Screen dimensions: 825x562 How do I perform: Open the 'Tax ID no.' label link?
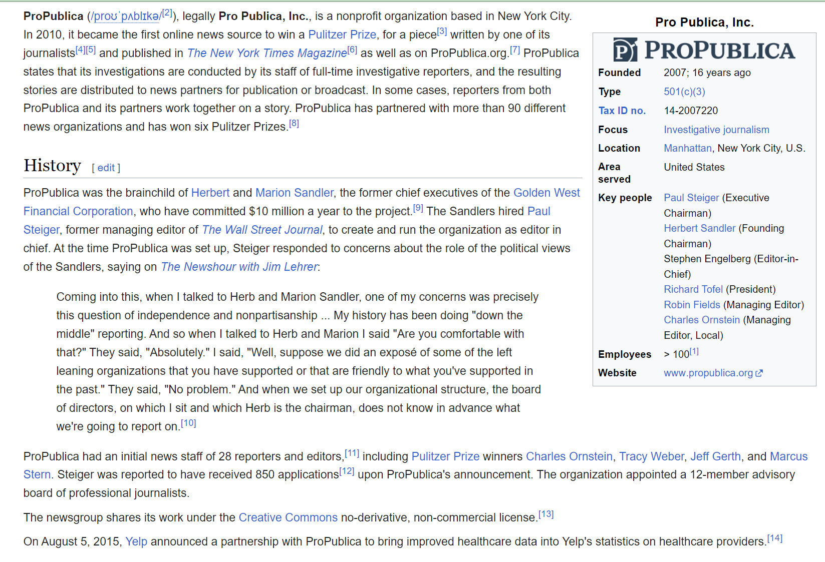pos(622,111)
